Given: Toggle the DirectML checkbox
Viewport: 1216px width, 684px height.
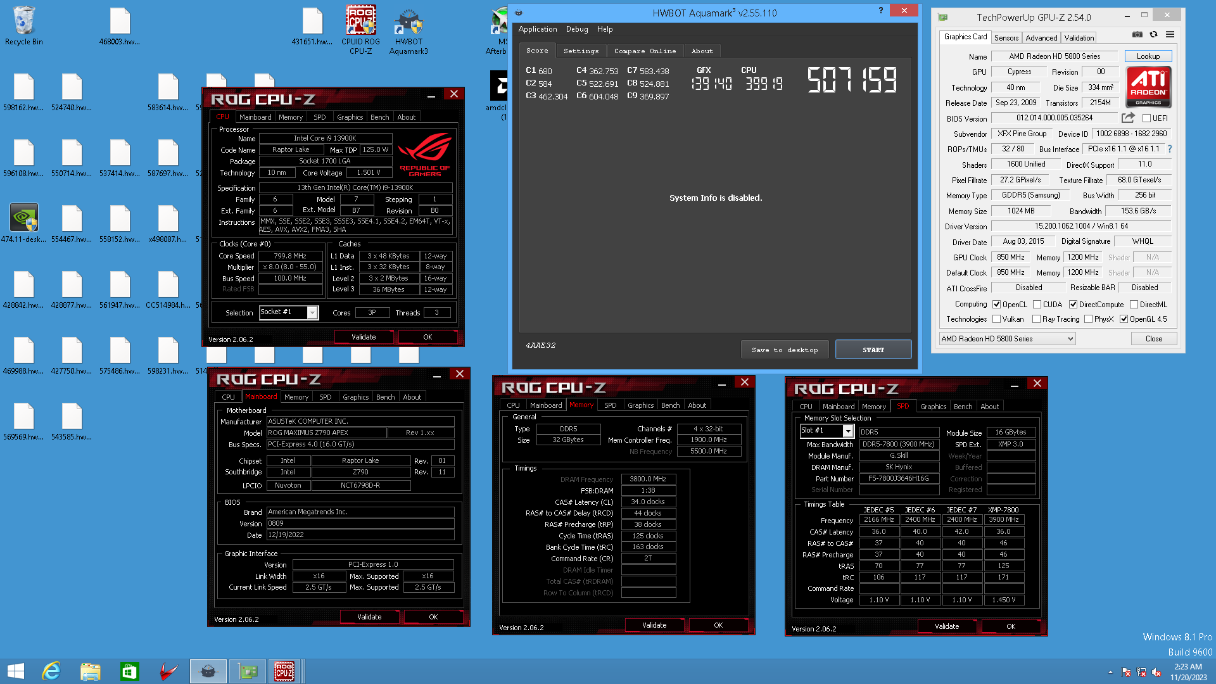Looking at the screenshot, I should click(1134, 305).
